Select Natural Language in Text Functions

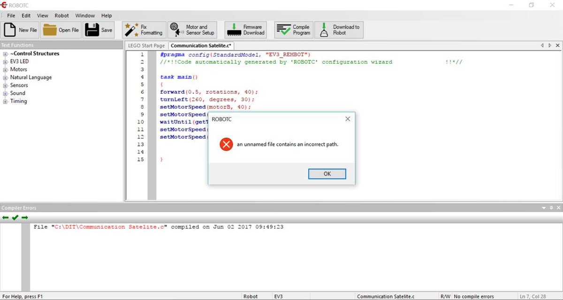pyautogui.click(x=31, y=77)
